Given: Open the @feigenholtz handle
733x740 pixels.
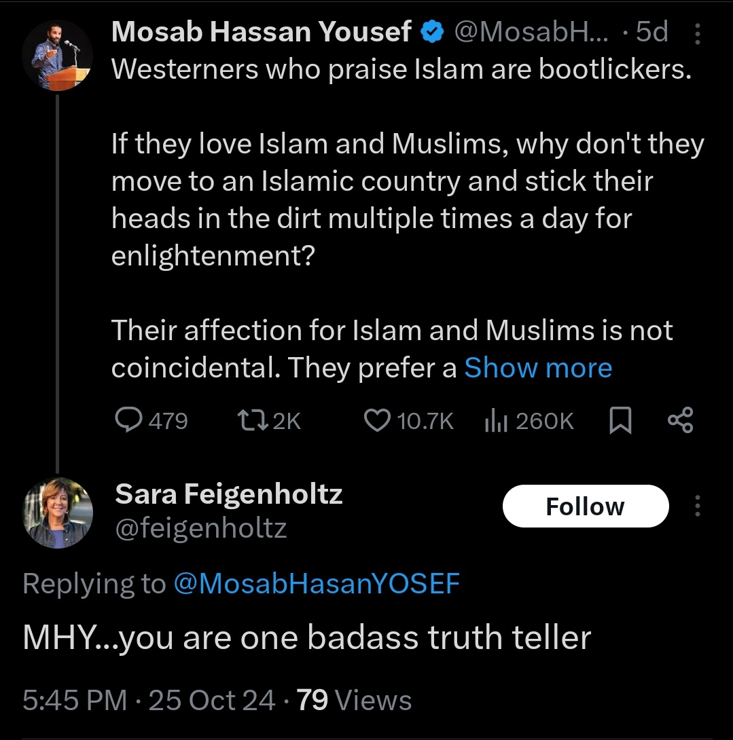Looking at the screenshot, I should click(x=201, y=528).
